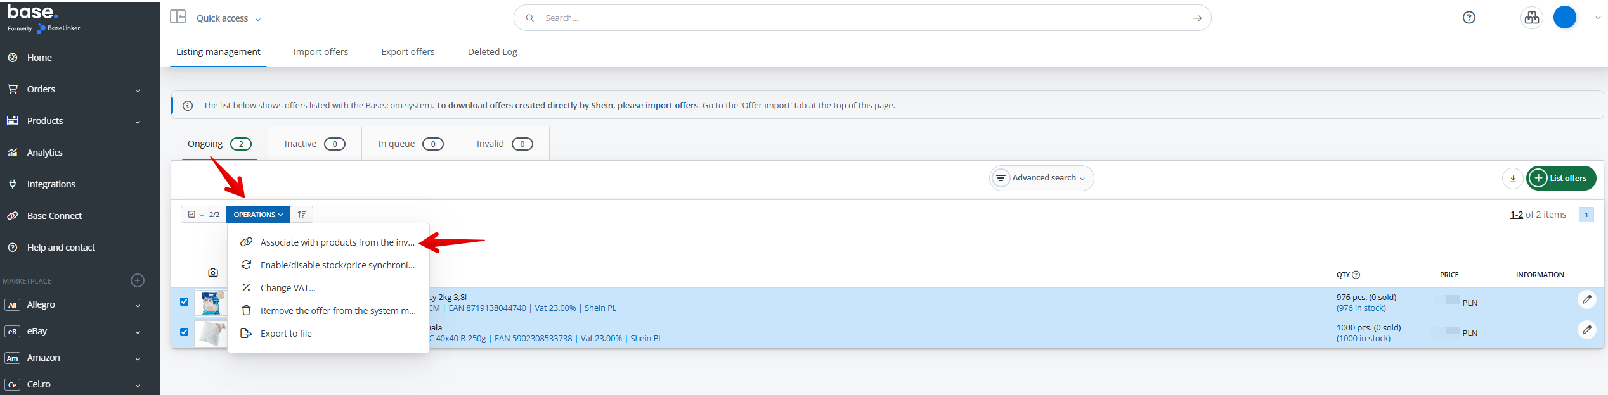Click the download offers icon
Screen dimensions: 1608x395
pyautogui.click(x=1512, y=179)
